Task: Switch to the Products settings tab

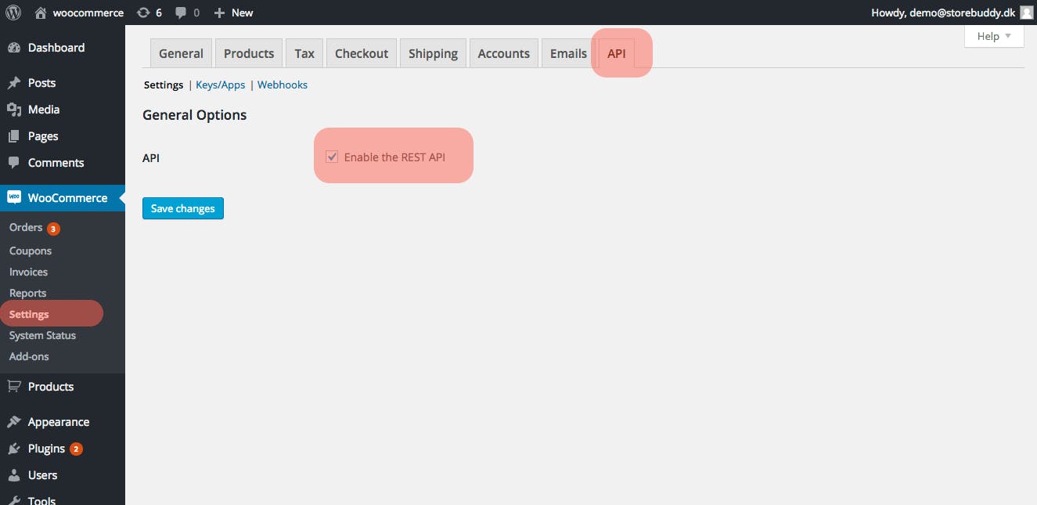Action: [249, 53]
